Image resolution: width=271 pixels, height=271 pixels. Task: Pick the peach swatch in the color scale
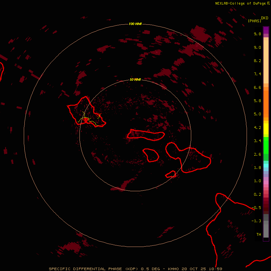(x=266, y=61)
